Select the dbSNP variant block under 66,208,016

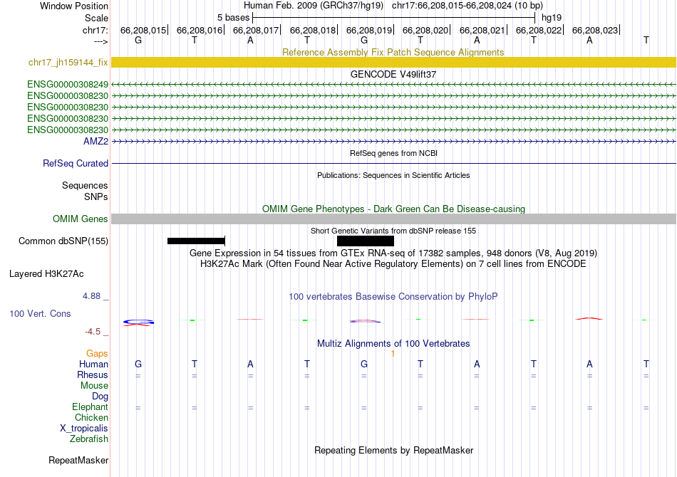tap(197, 241)
